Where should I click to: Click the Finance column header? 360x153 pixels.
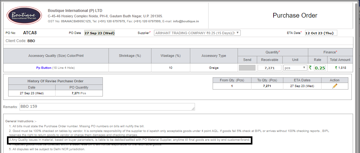coord(330,52)
